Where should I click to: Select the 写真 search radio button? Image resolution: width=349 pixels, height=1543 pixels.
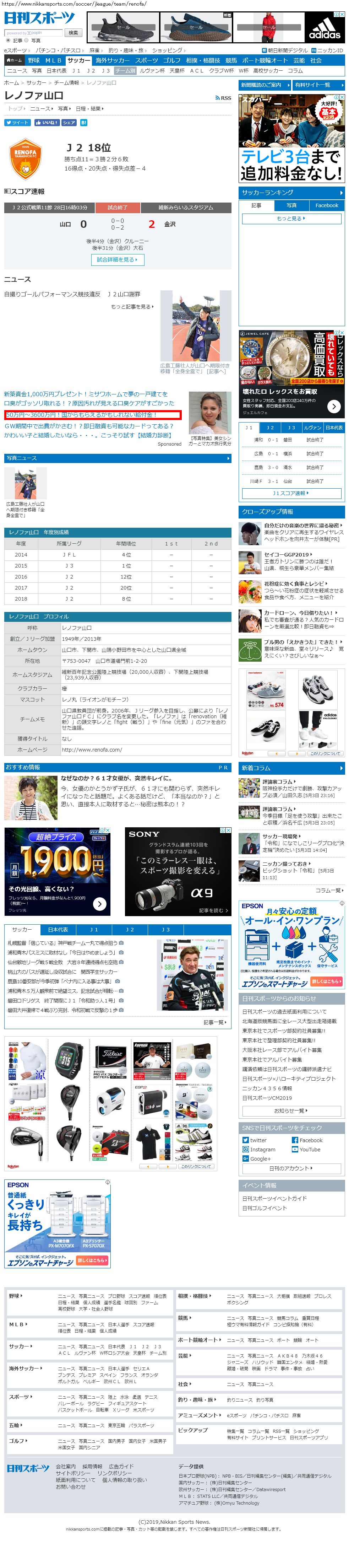click(27, 41)
